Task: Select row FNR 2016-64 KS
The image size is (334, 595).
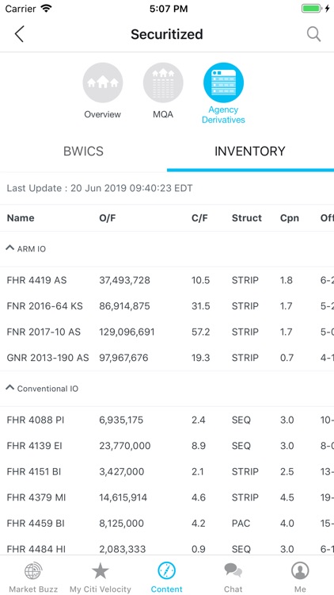Action: tap(167, 306)
